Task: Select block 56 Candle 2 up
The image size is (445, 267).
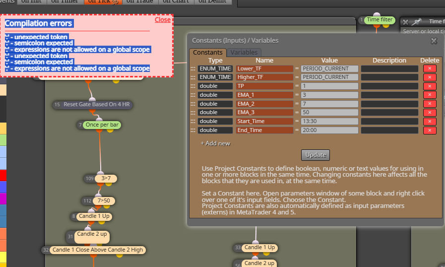Action: point(259,264)
